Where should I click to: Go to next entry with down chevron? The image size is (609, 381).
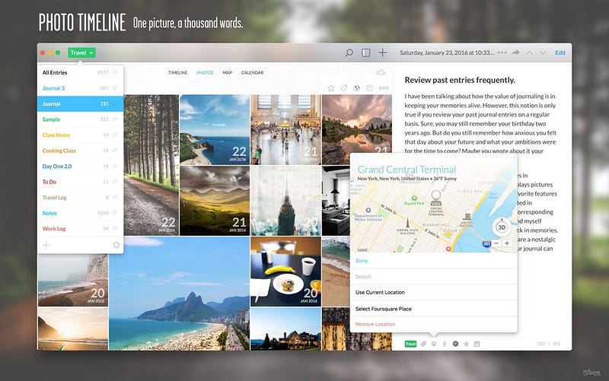coord(543,52)
